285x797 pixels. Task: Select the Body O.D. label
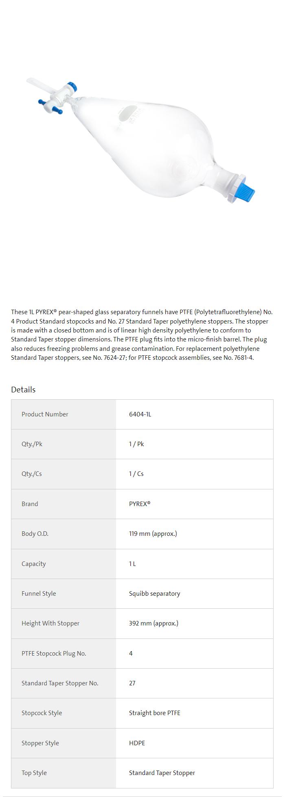pos(35,534)
